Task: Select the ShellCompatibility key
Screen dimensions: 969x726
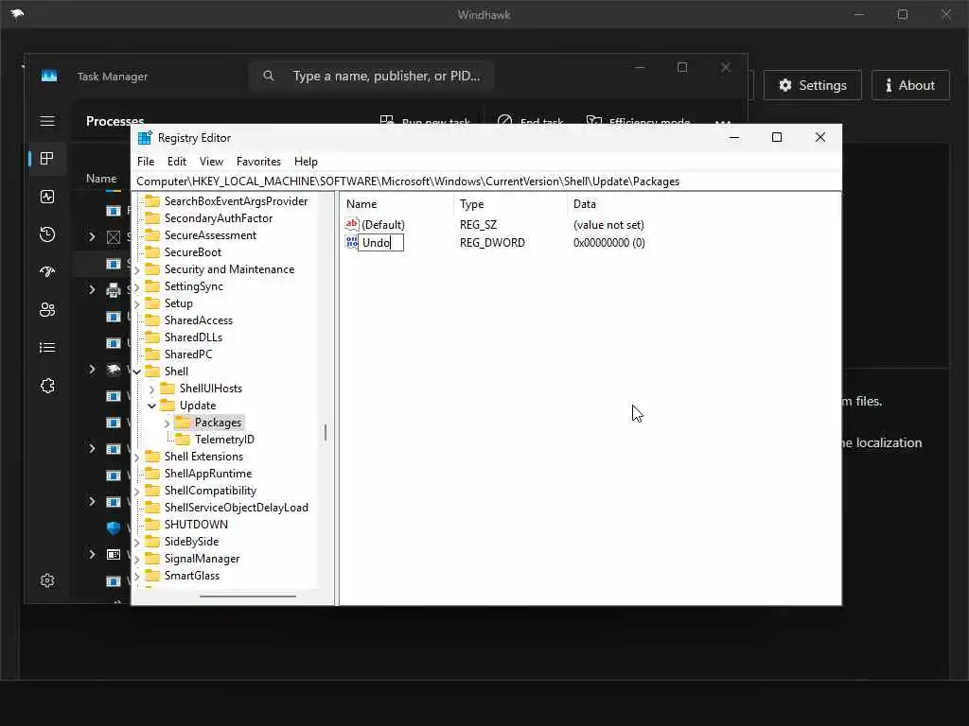Action: pos(210,491)
